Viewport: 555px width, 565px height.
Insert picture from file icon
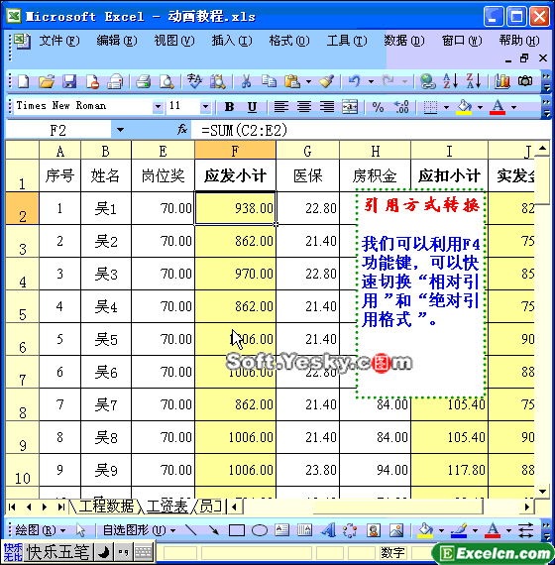pos(396,530)
